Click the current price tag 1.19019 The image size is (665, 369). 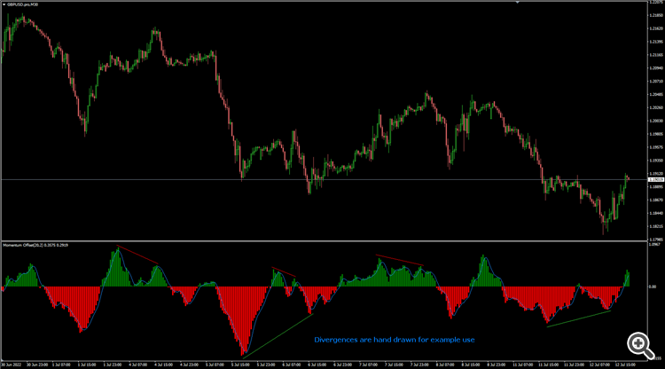coord(655,180)
